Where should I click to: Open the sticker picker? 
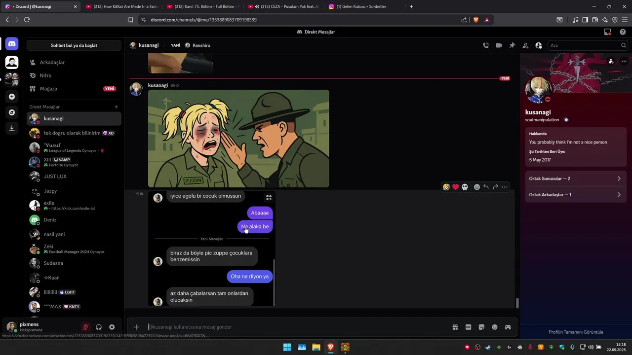(x=481, y=327)
